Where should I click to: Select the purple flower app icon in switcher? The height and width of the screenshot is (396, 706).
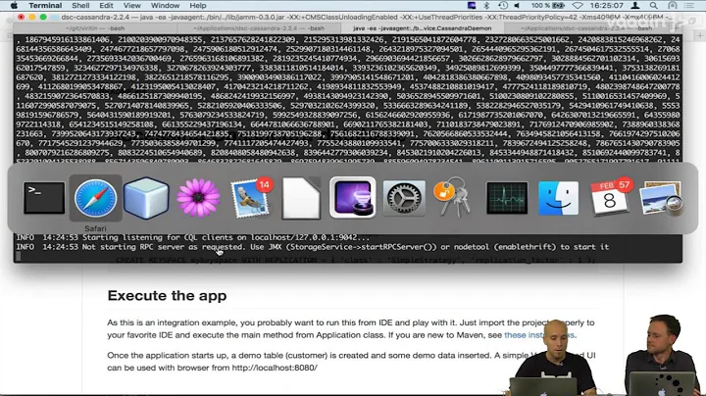pyautogui.click(x=198, y=198)
